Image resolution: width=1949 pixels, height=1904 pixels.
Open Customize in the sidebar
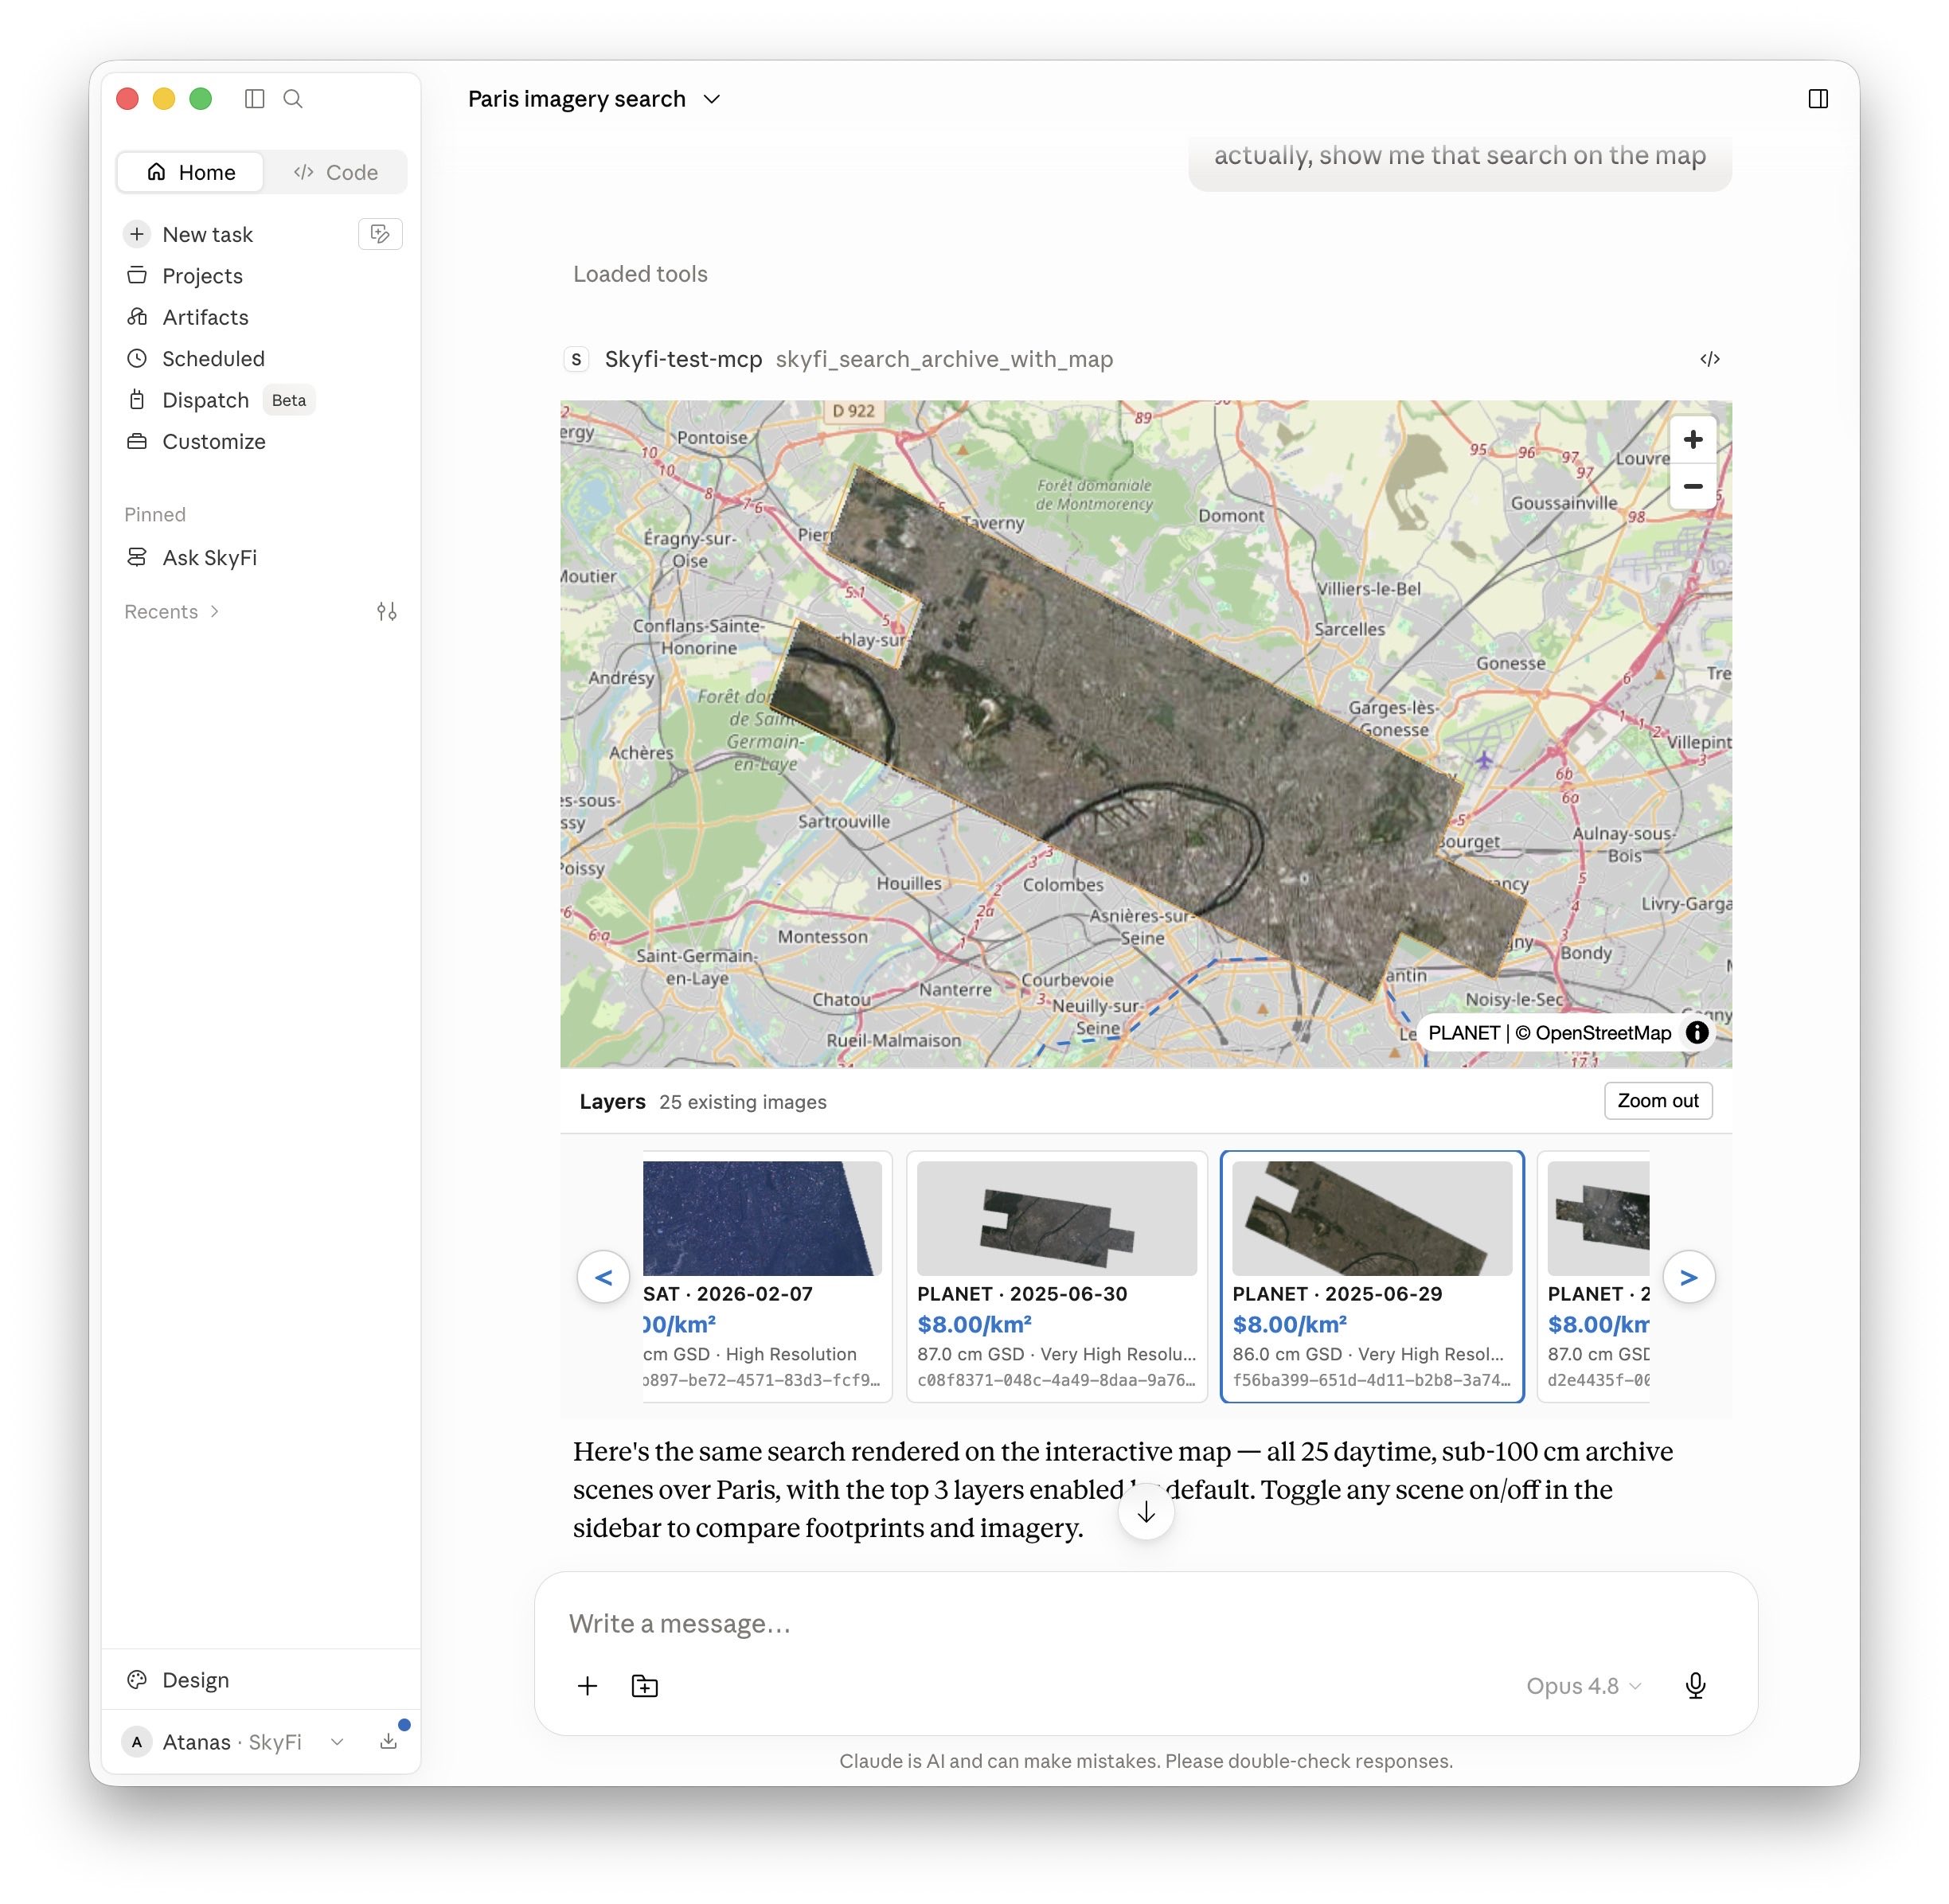pyautogui.click(x=261, y=441)
